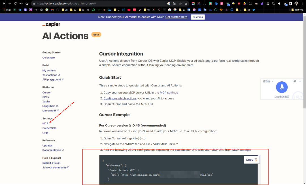Open Quickstart in the sidebar
This screenshot has height=185, width=306.
point(49,58)
